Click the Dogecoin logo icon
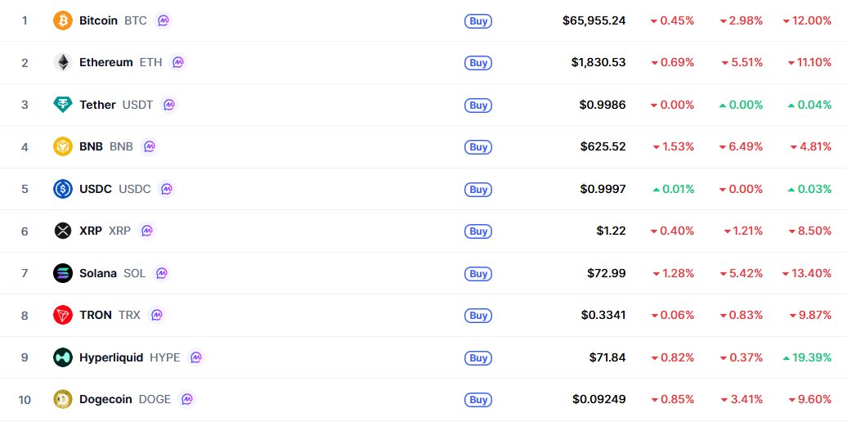The width and height of the screenshot is (847, 422). point(63,399)
